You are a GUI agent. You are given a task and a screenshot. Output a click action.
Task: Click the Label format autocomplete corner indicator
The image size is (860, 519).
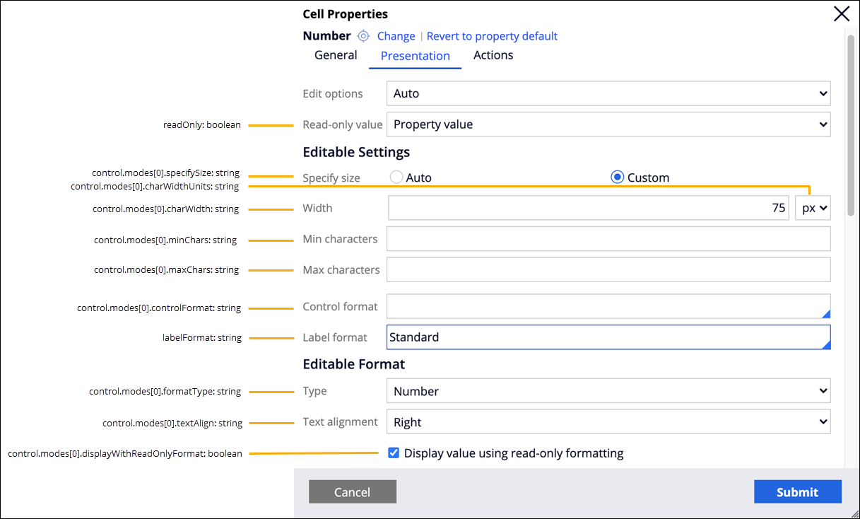point(825,344)
